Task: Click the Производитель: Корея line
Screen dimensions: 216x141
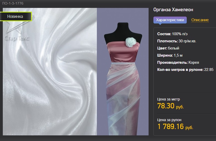Action: (x=178, y=62)
